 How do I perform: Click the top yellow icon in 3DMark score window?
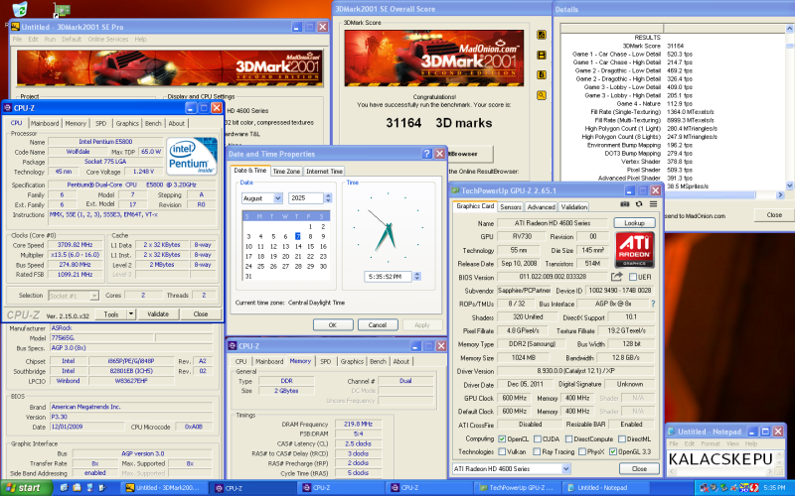point(542,35)
